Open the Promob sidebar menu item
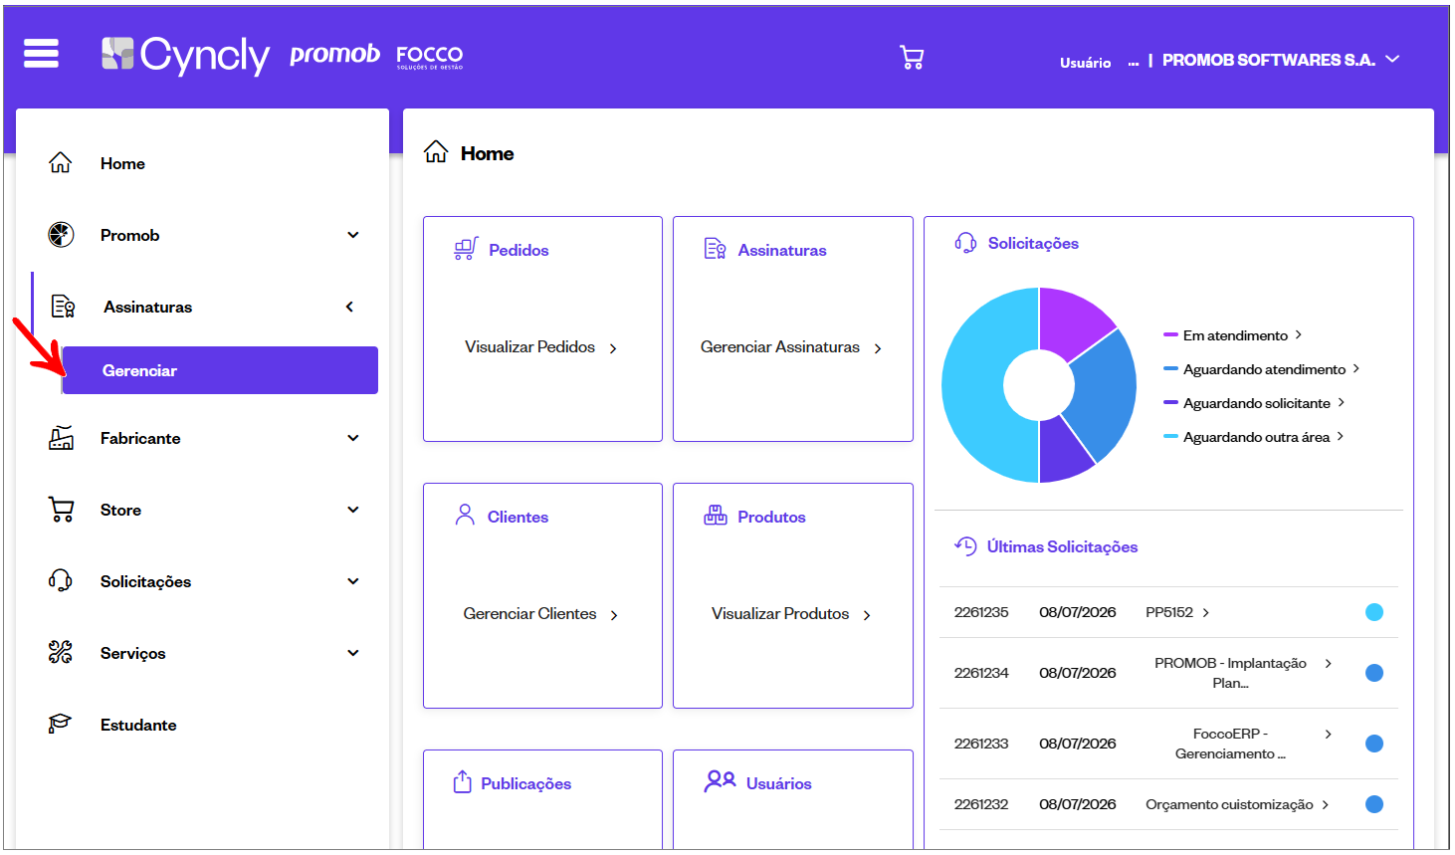Image resolution: width=1455 pixels, height=855 pixels. tap(129, 235)
